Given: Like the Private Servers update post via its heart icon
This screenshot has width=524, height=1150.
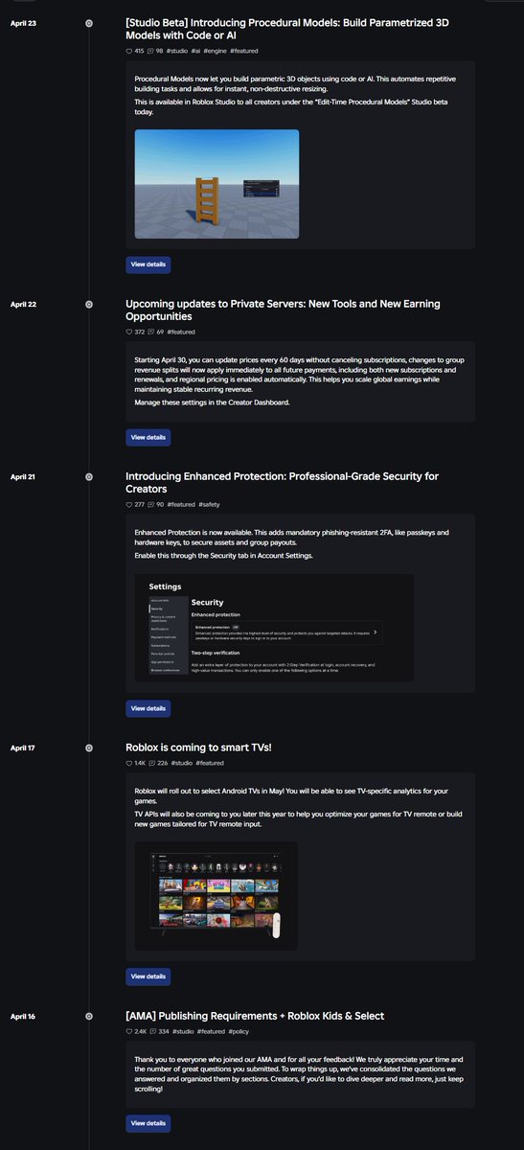Looking at the screenshot, I should point(129,332).
